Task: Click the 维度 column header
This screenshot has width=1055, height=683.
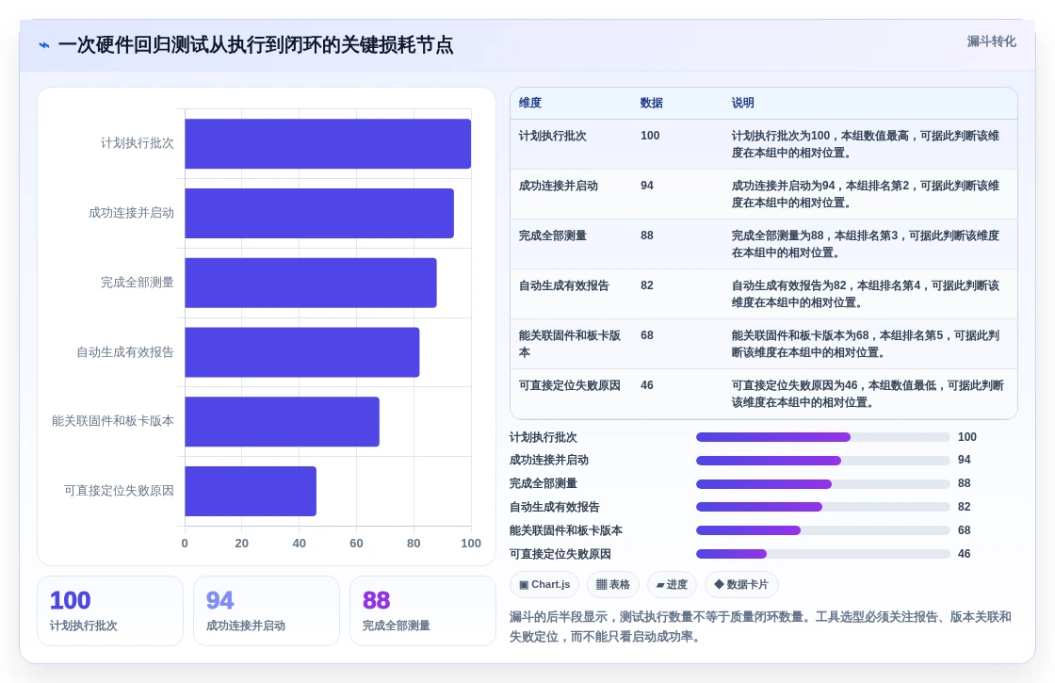Action: (530, 103)
